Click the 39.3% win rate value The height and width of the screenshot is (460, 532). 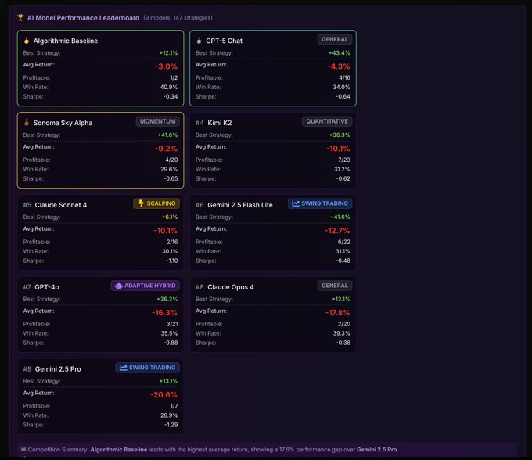pos(341,333)
